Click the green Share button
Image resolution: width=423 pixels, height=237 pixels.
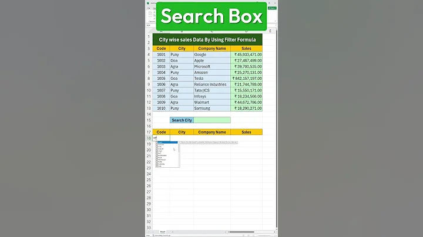(272, 8)
